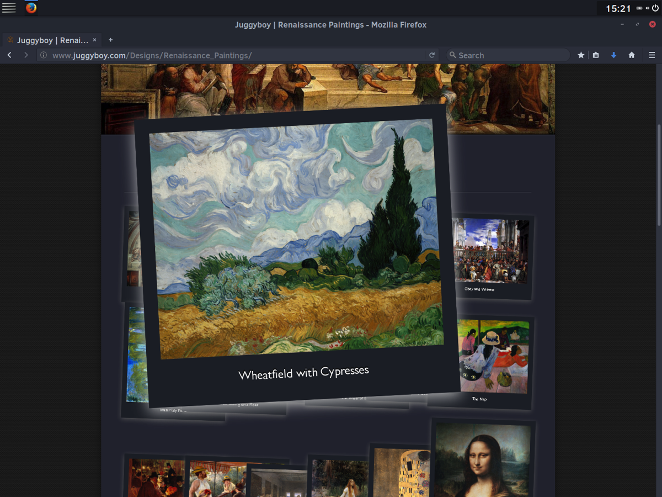The image size is (662, 497).
Task: Go to the Firefox home page
Action: pyautogui.click(x=632, y=55)
